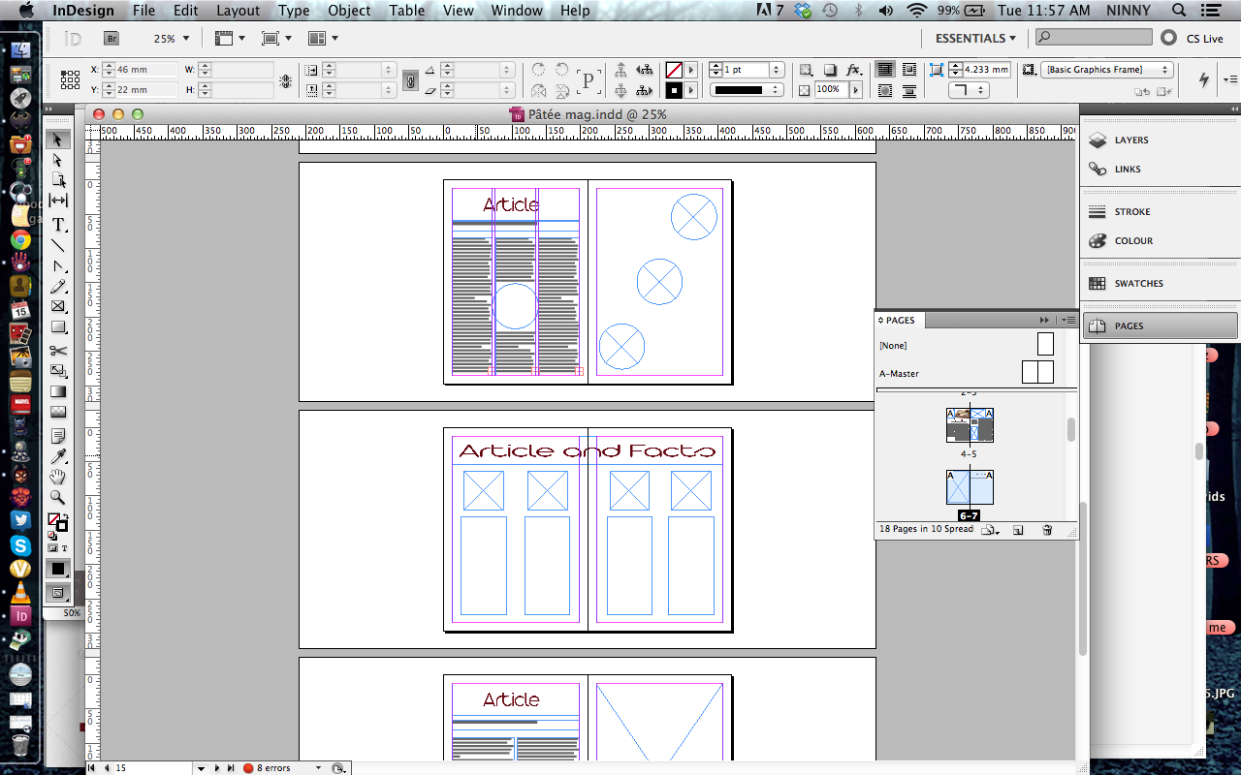Image resolution: width=1241 pixels, height=775 pixels.
Task: Open the Layout menu
Action: coord(238,11)
